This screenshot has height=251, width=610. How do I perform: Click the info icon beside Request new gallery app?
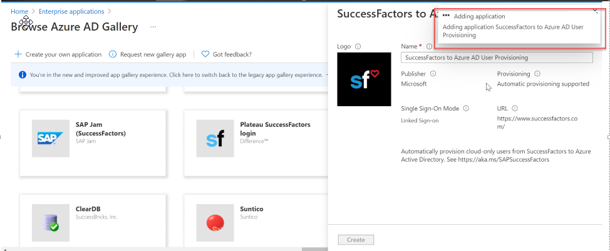pos(113,54)
